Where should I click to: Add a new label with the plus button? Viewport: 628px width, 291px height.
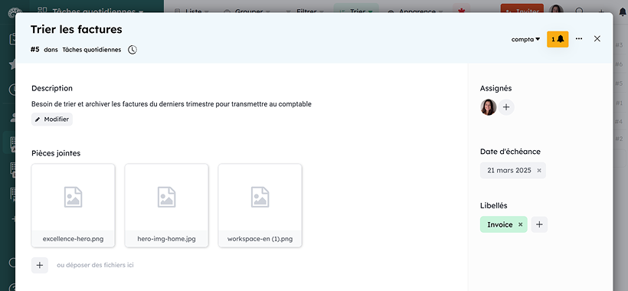[539, 224]
